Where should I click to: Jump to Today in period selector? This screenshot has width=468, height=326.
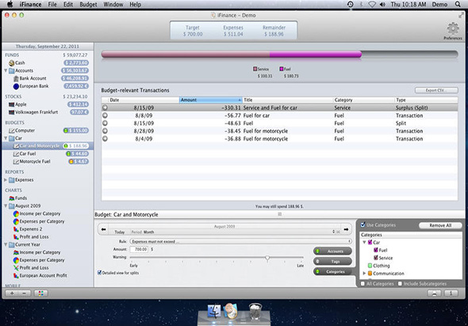120,232
